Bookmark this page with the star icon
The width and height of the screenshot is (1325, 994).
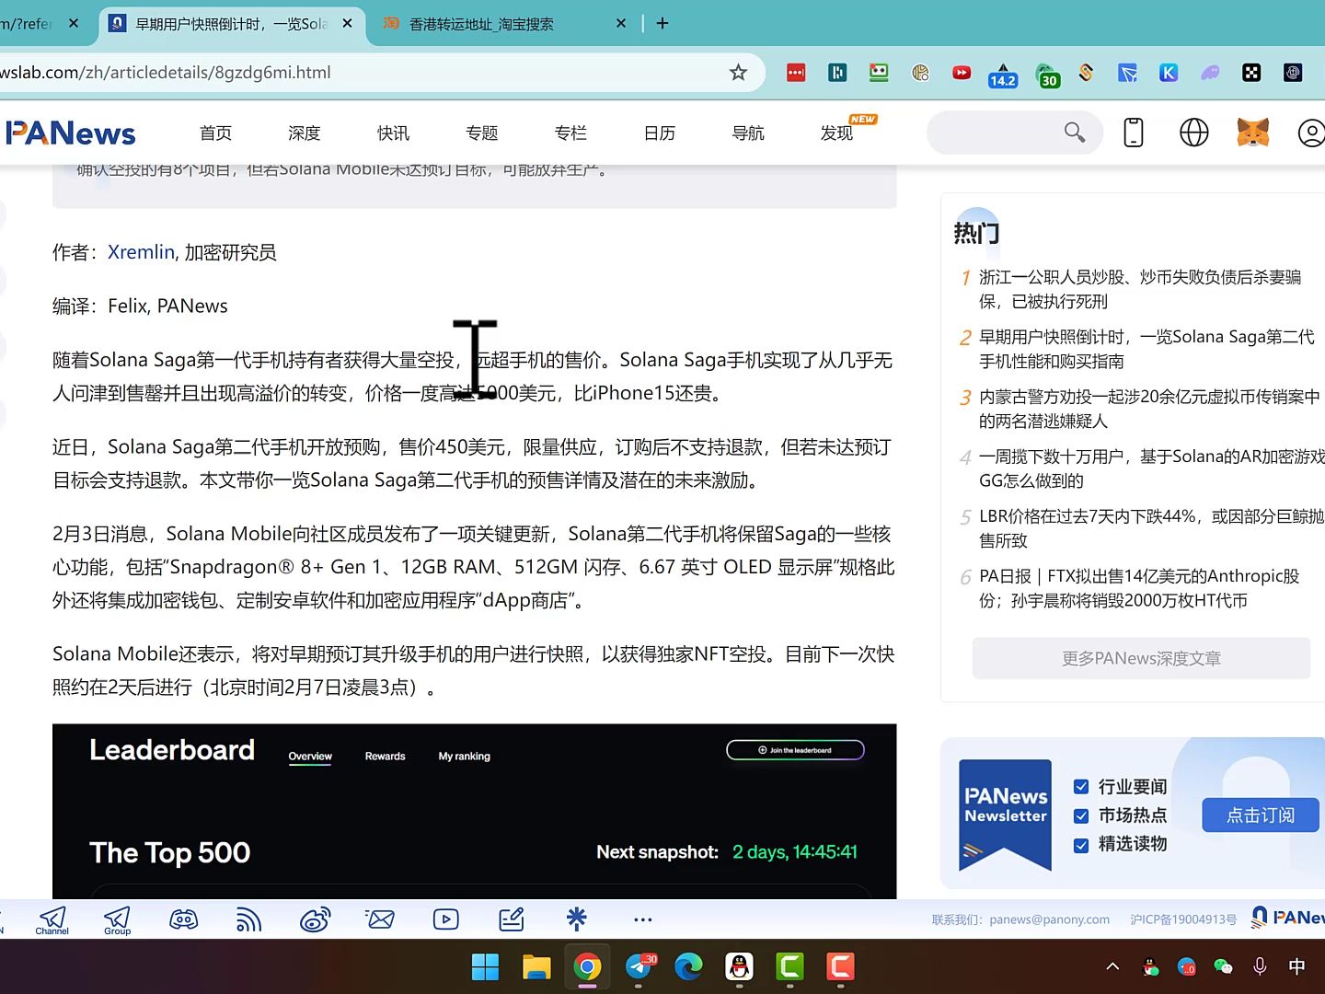738,73
